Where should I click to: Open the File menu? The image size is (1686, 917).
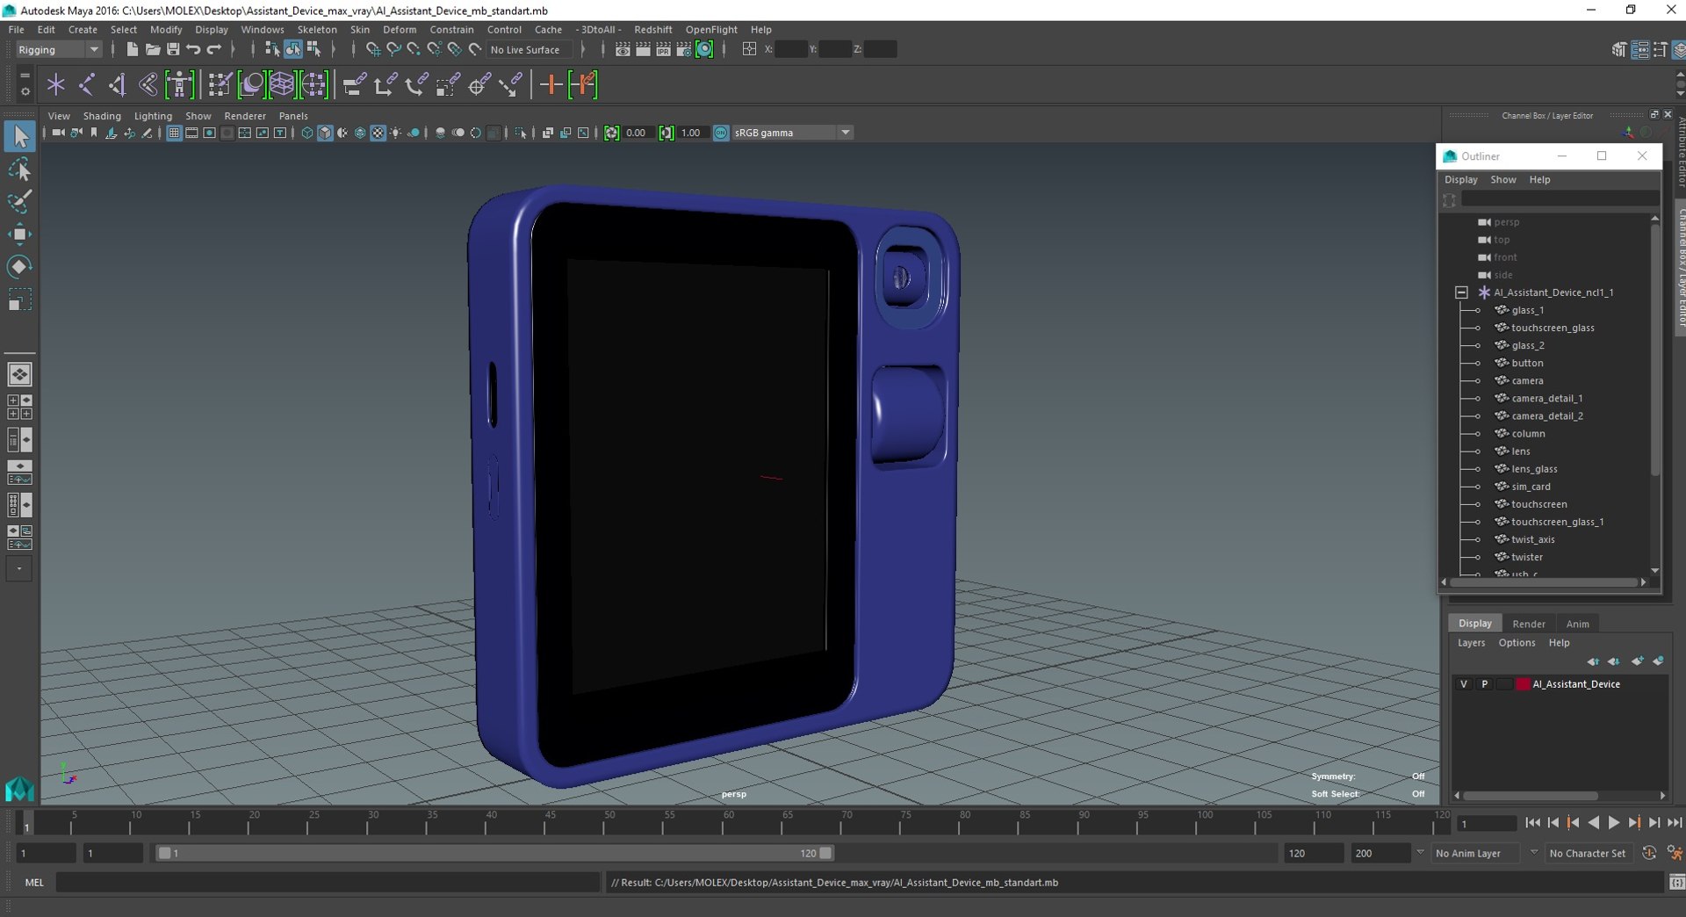click(x=17, y=30)
